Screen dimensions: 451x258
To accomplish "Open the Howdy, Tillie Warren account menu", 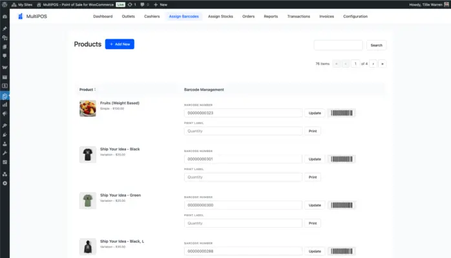I will [x=429, y=5].
